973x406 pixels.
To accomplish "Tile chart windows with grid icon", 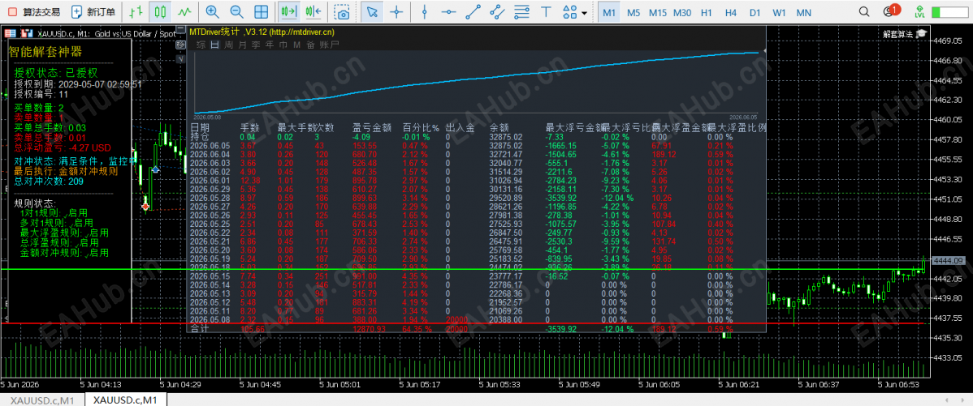I will 262,12.
